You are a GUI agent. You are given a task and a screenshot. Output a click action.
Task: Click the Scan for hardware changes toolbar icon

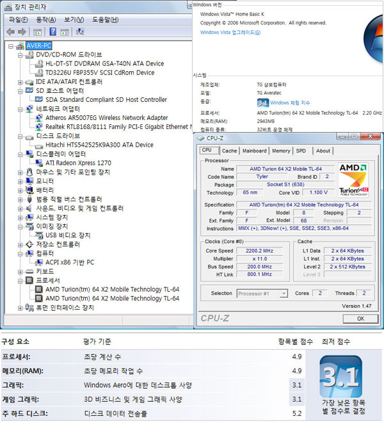(80, 32)
